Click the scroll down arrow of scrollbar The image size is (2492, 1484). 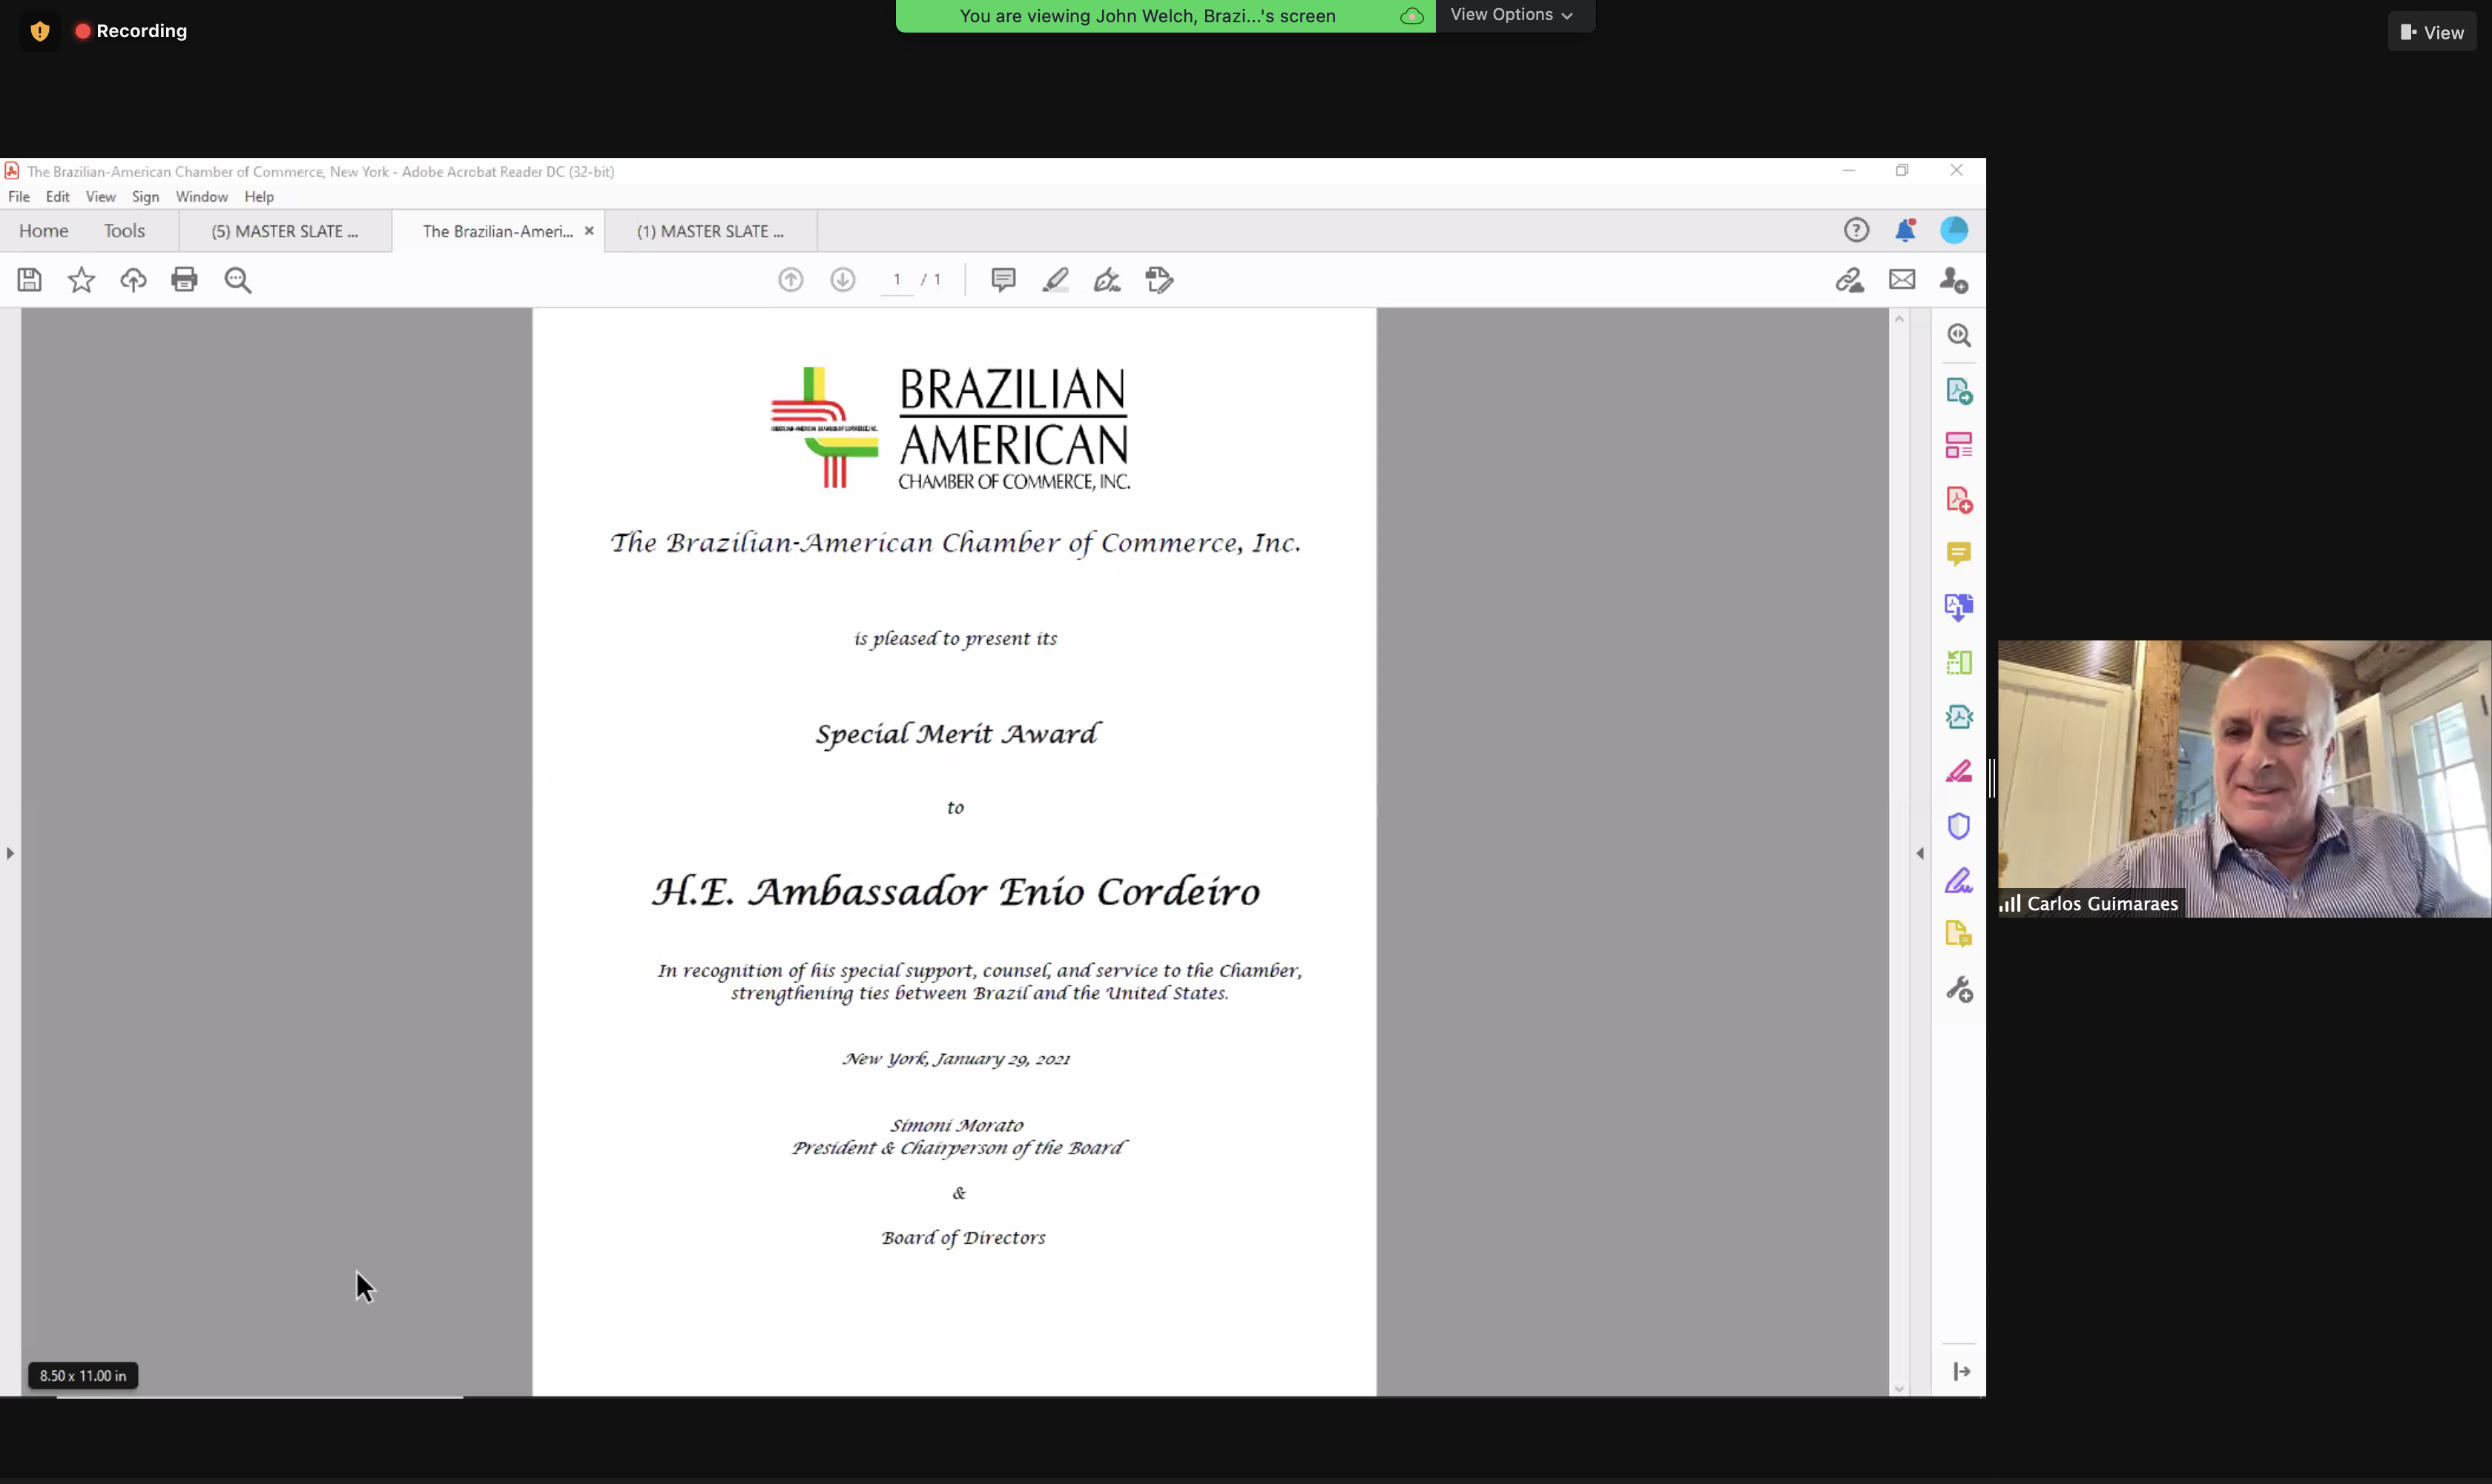[1899, 1389]
